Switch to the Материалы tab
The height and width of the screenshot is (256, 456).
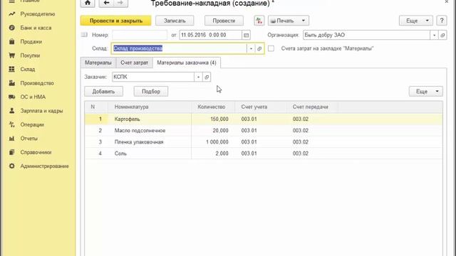click(98, 63)
